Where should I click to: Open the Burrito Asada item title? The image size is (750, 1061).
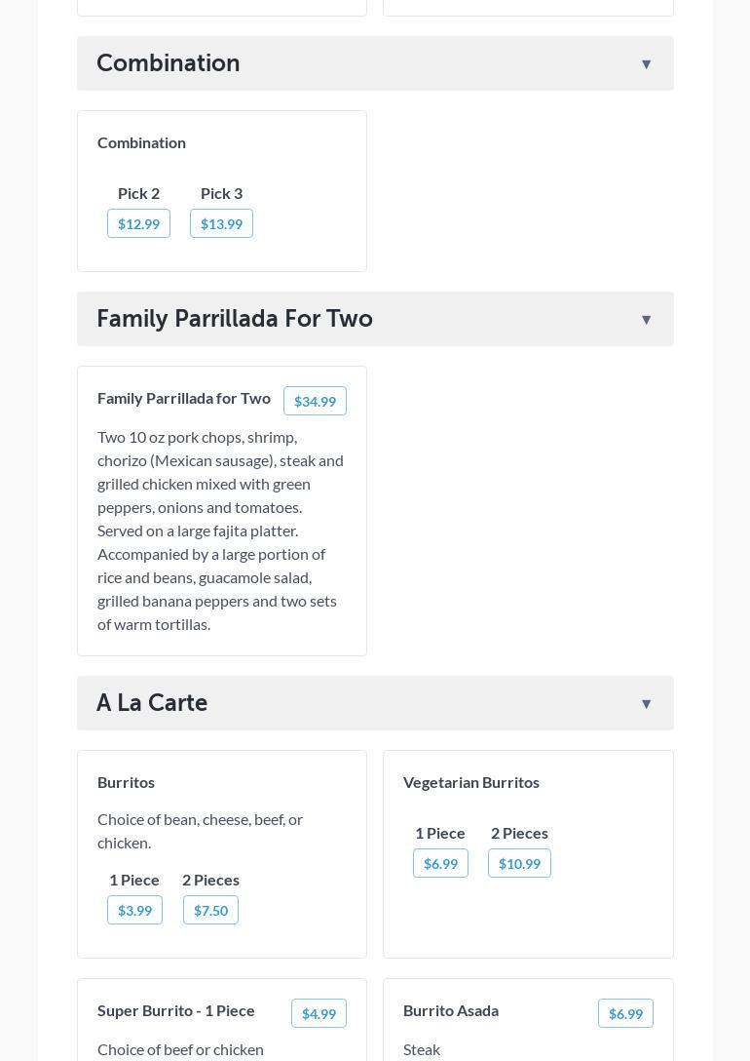(x=451, y=1010)
